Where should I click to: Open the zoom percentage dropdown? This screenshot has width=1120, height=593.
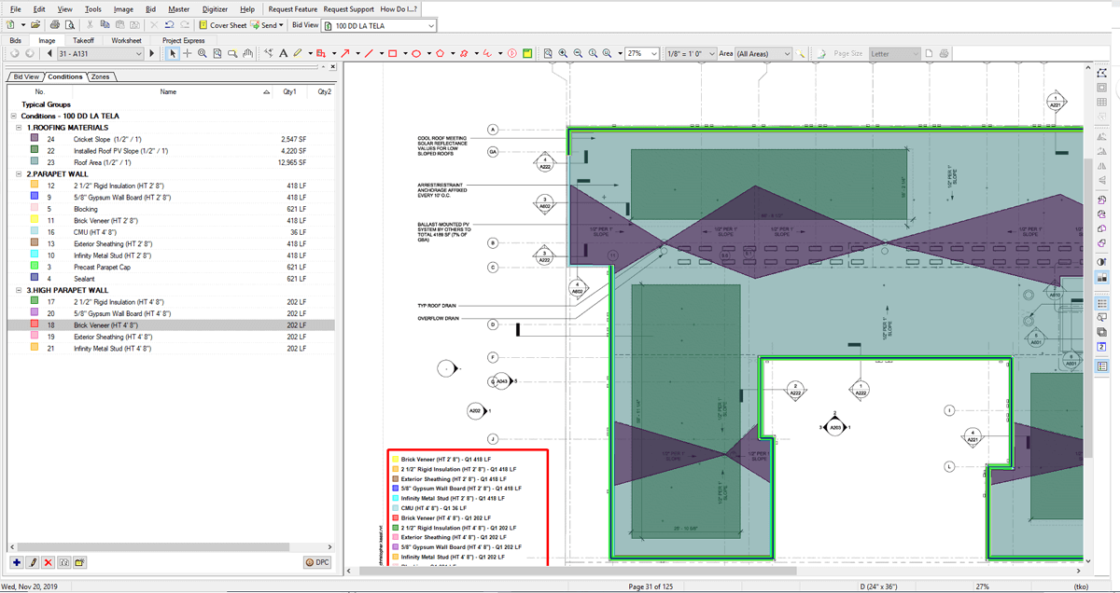[x=654, y=54]
